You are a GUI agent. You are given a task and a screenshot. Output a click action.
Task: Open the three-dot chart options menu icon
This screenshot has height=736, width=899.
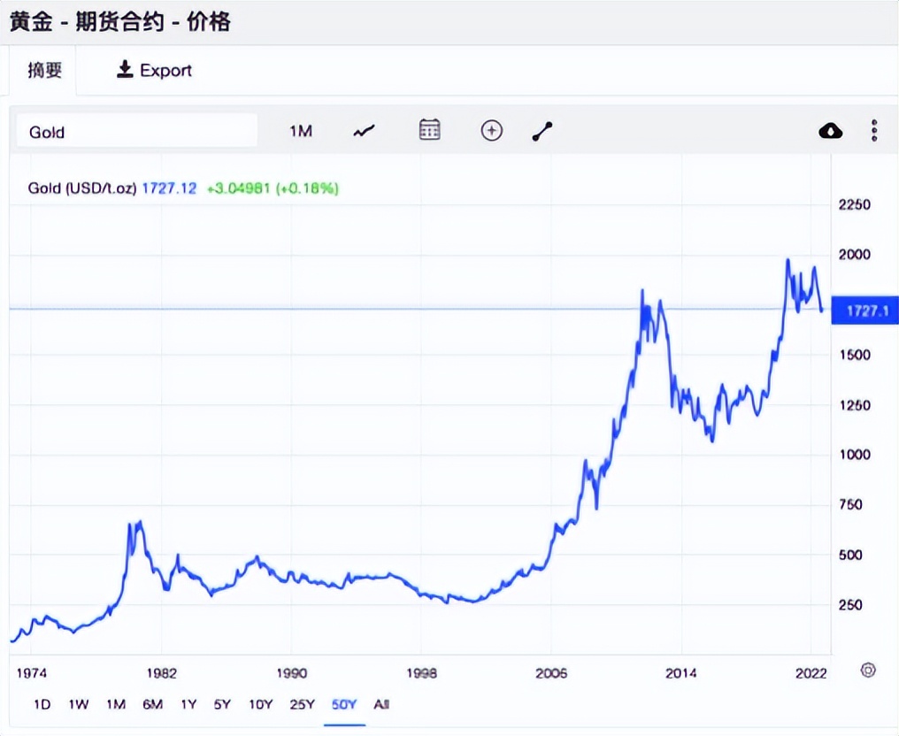[x=873, y=130]
